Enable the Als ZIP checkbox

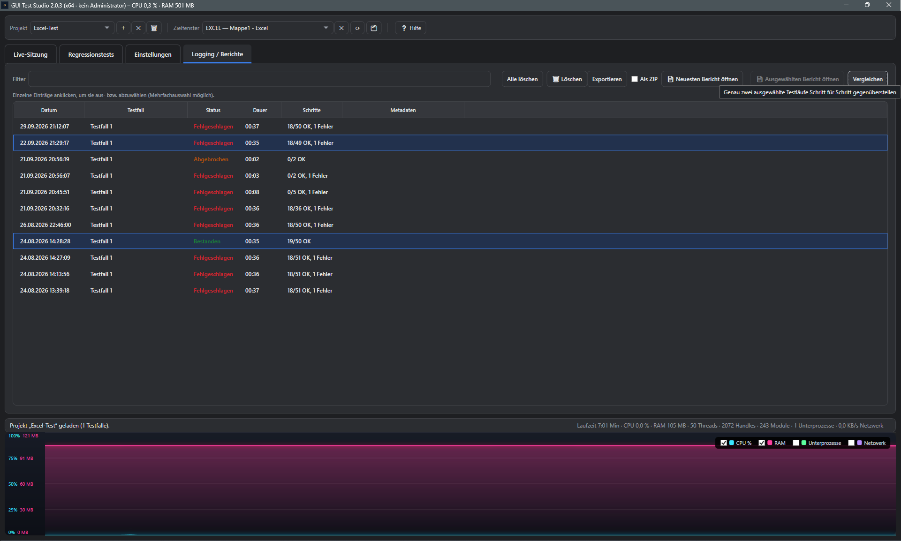click(635, 79)
